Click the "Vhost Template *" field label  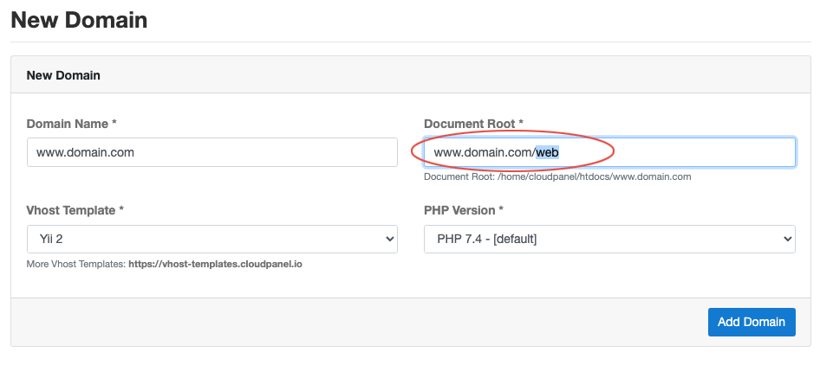[x=75, y=210]
